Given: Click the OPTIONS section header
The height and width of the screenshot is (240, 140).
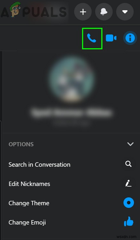Looking at the screenshot, I should [x=21, y=144].
